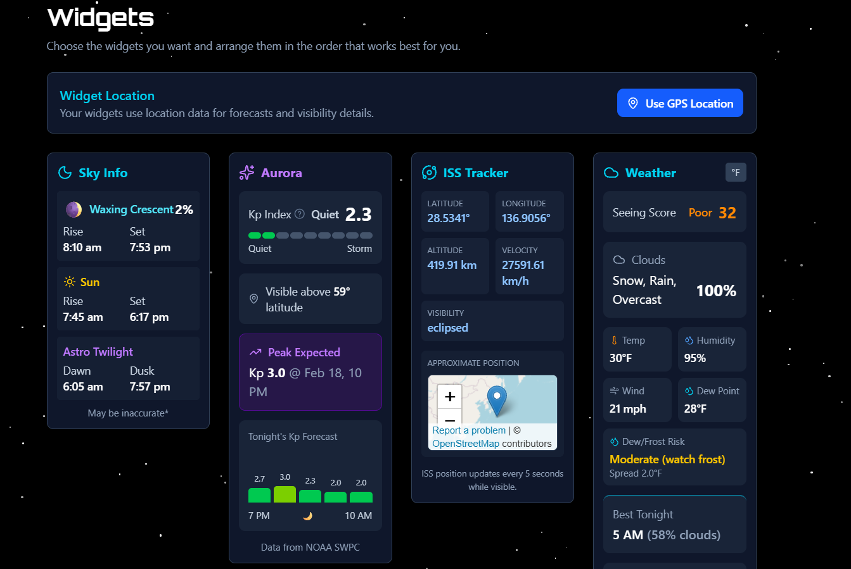Zoom in on the ISS position map
The width and height of the screenshot is (851, 569).
pos(449,396)
